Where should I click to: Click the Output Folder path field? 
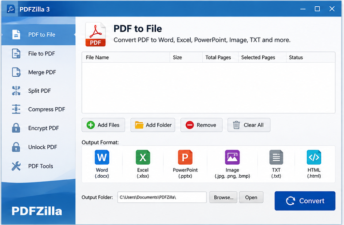(162, 197)
